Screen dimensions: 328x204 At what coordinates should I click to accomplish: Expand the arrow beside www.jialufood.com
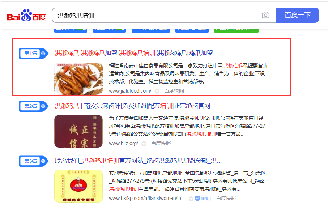click(x=157, y=91)
